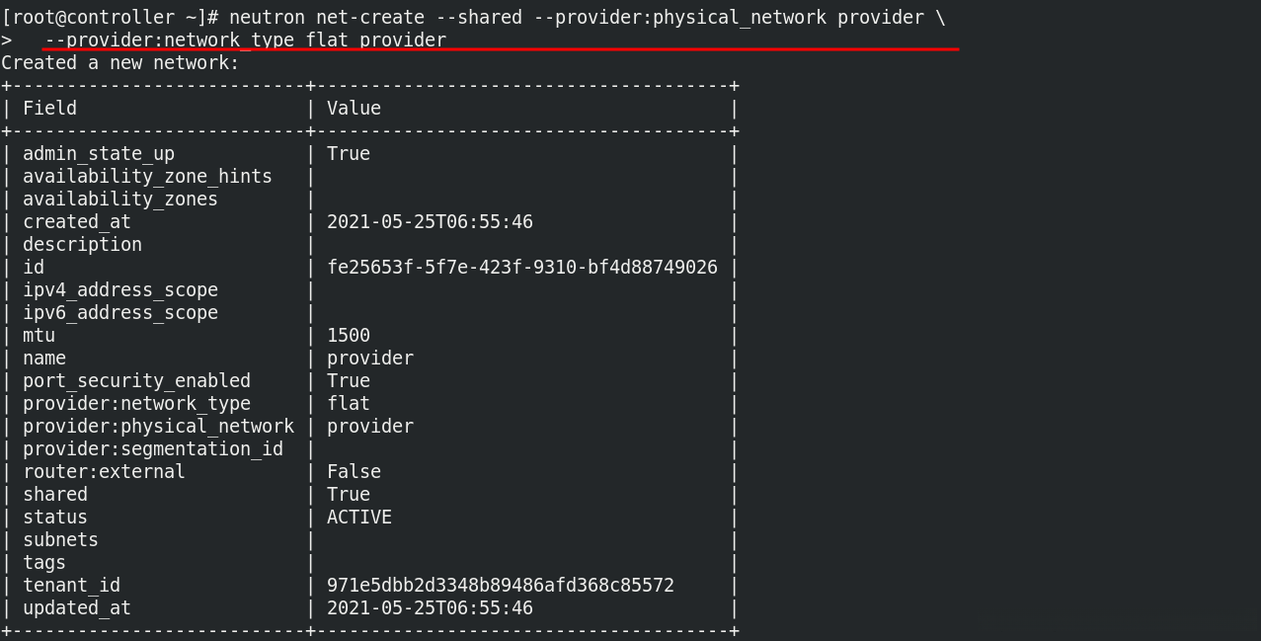Click the provider:segmentation_id field name

(153, 449)
